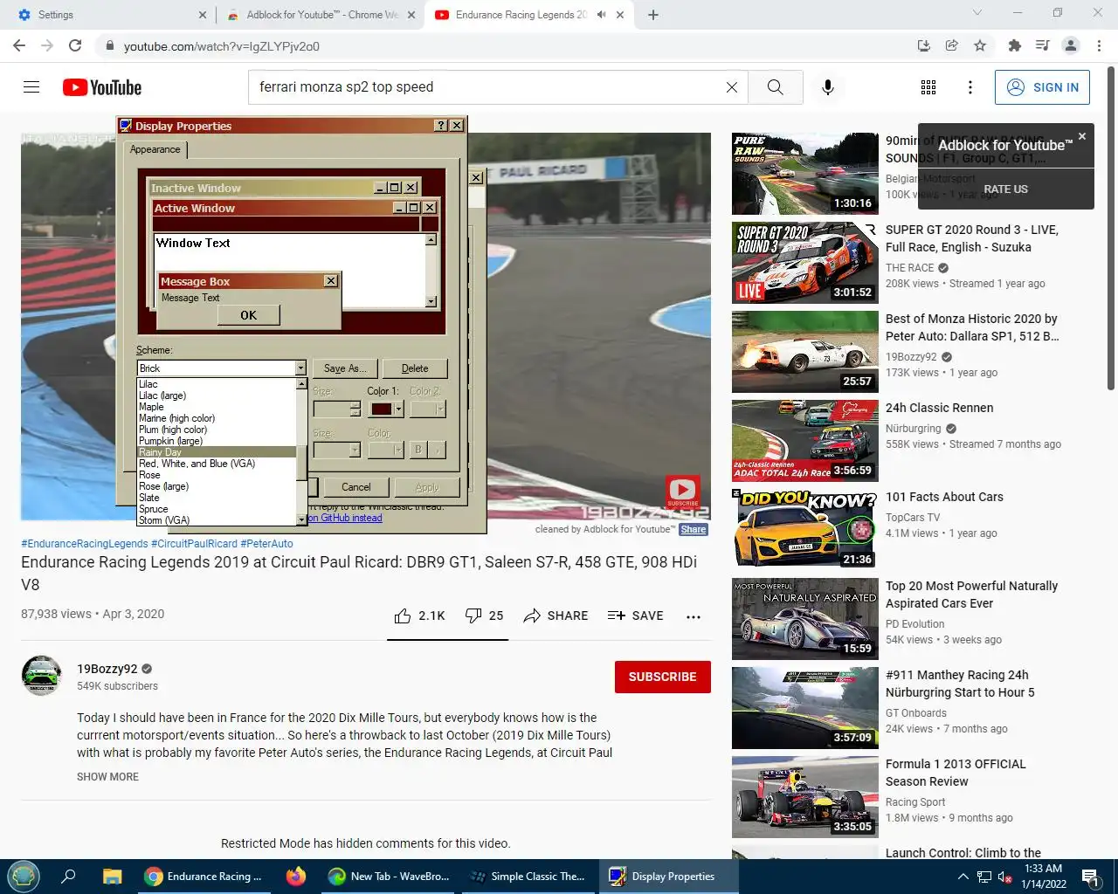Screen dimensions: 1118x894
Task: Start voice search with microphone icon
Action: pyautogui.click(x=828, y=87)
